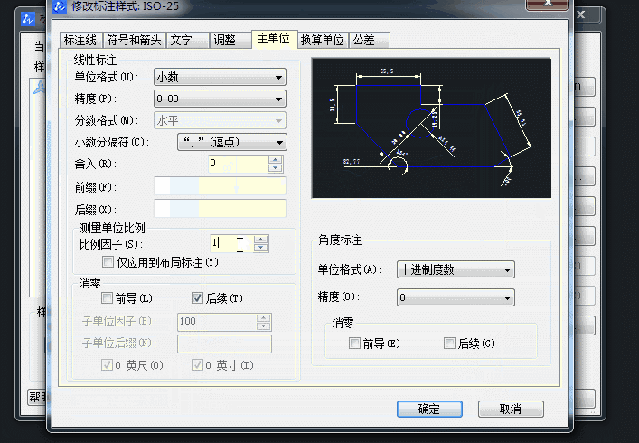Expand the angular 精度 dropdown showing 0
The height and width of the screenshot is (443, 639).
pyautogui.click(x=456, y=297)
